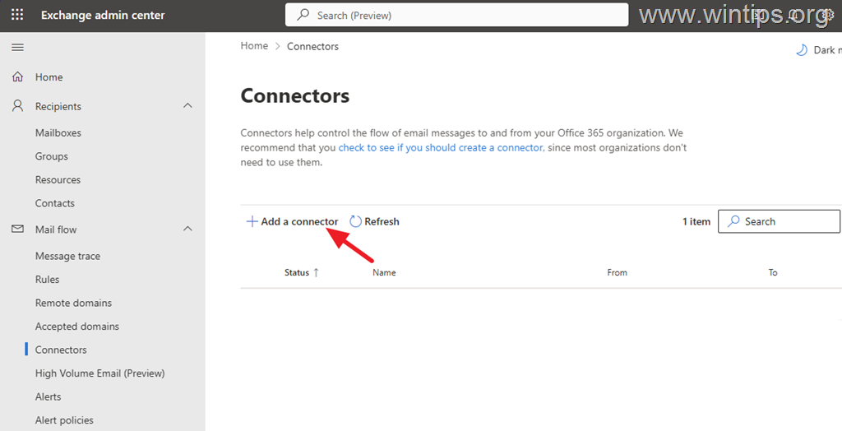This screenshot has height=431, width=842.
Task: Click the Recipients person icon
Action: [18, 106]
